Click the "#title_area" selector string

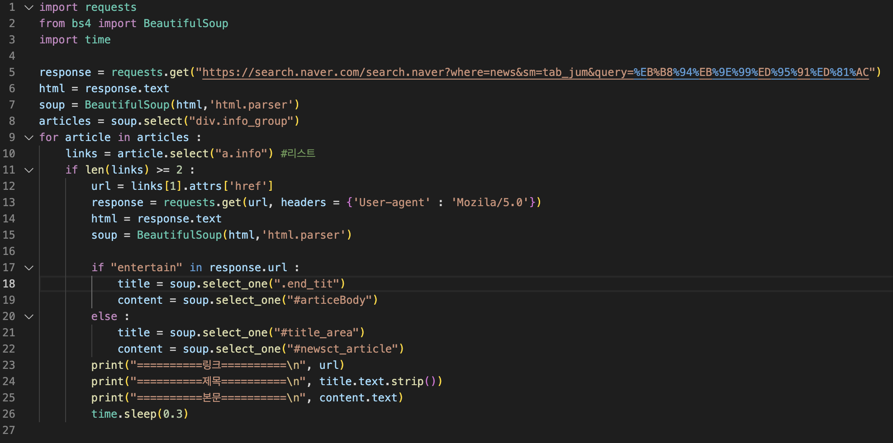(317, 333)
